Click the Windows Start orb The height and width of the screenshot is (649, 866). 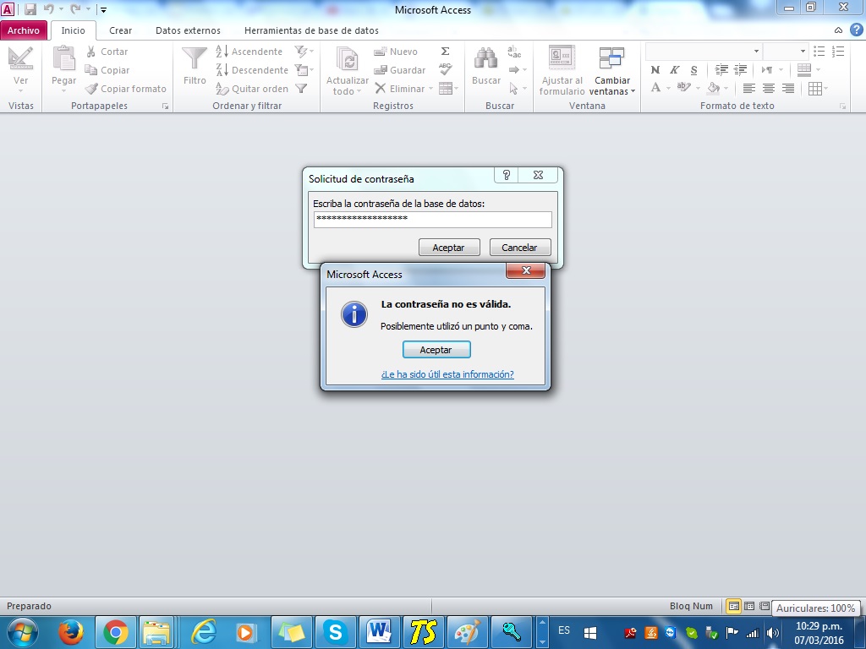[23, 632]
